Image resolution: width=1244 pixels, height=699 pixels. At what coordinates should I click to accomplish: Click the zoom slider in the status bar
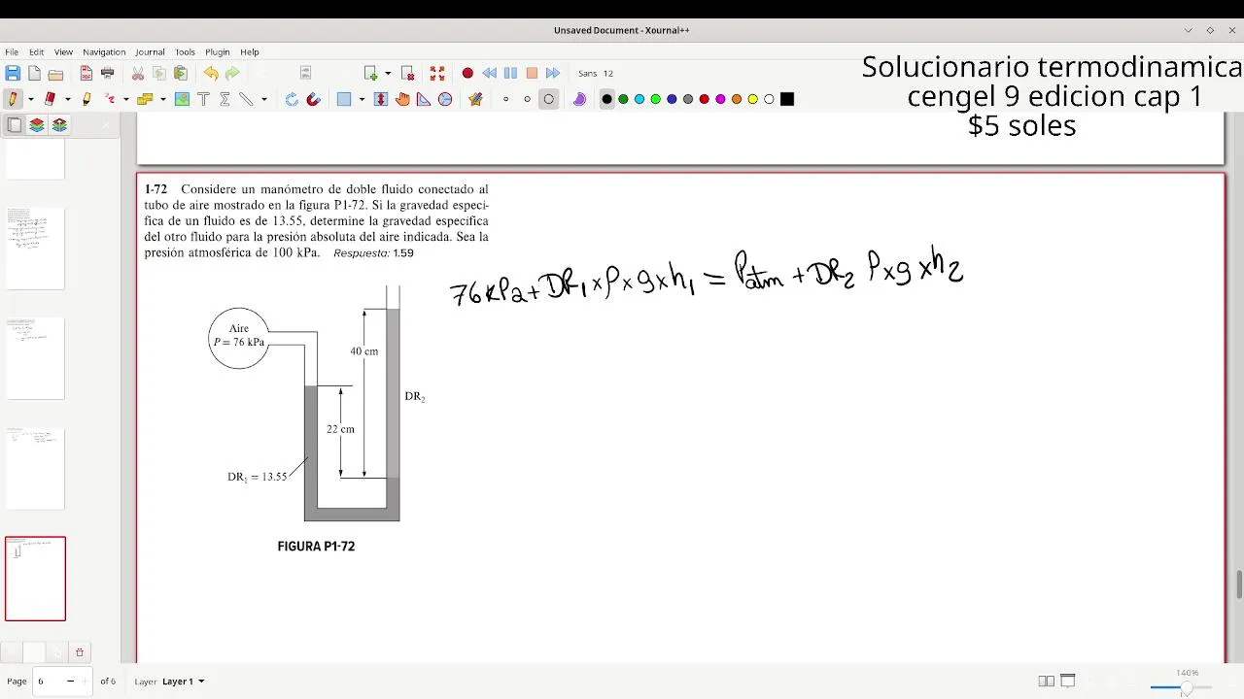pos(1181,687)
